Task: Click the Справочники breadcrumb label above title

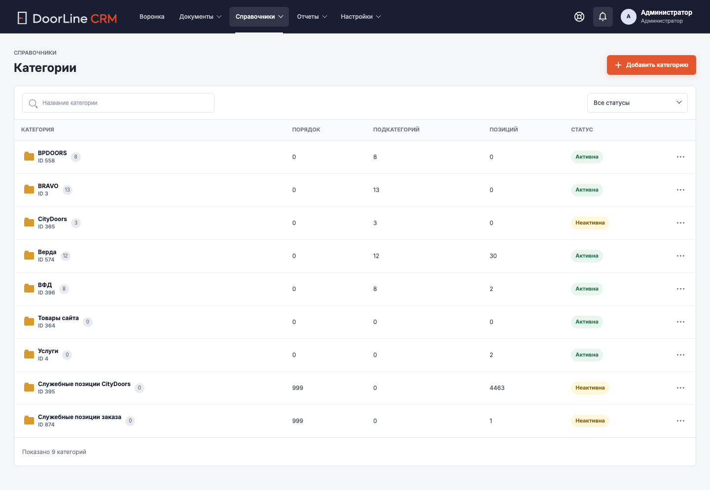Action: (x=35, y=53)
